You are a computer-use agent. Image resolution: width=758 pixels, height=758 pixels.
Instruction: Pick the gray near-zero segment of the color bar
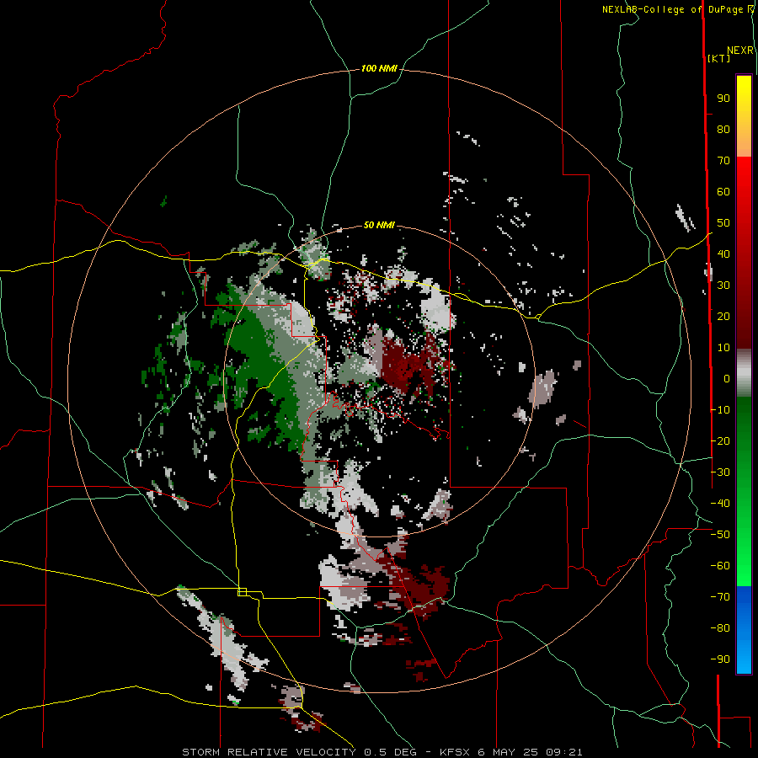744,372
